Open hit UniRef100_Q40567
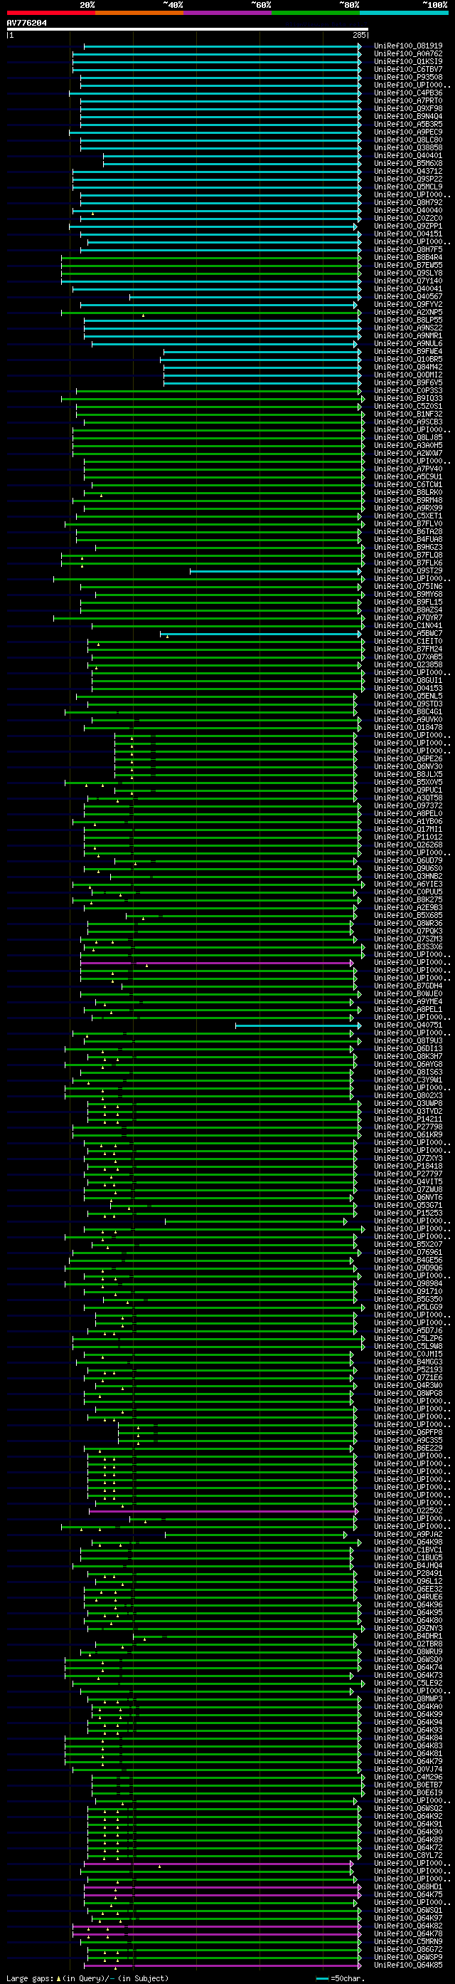Viewport: 455px width, 1984px height. [408, 296]
